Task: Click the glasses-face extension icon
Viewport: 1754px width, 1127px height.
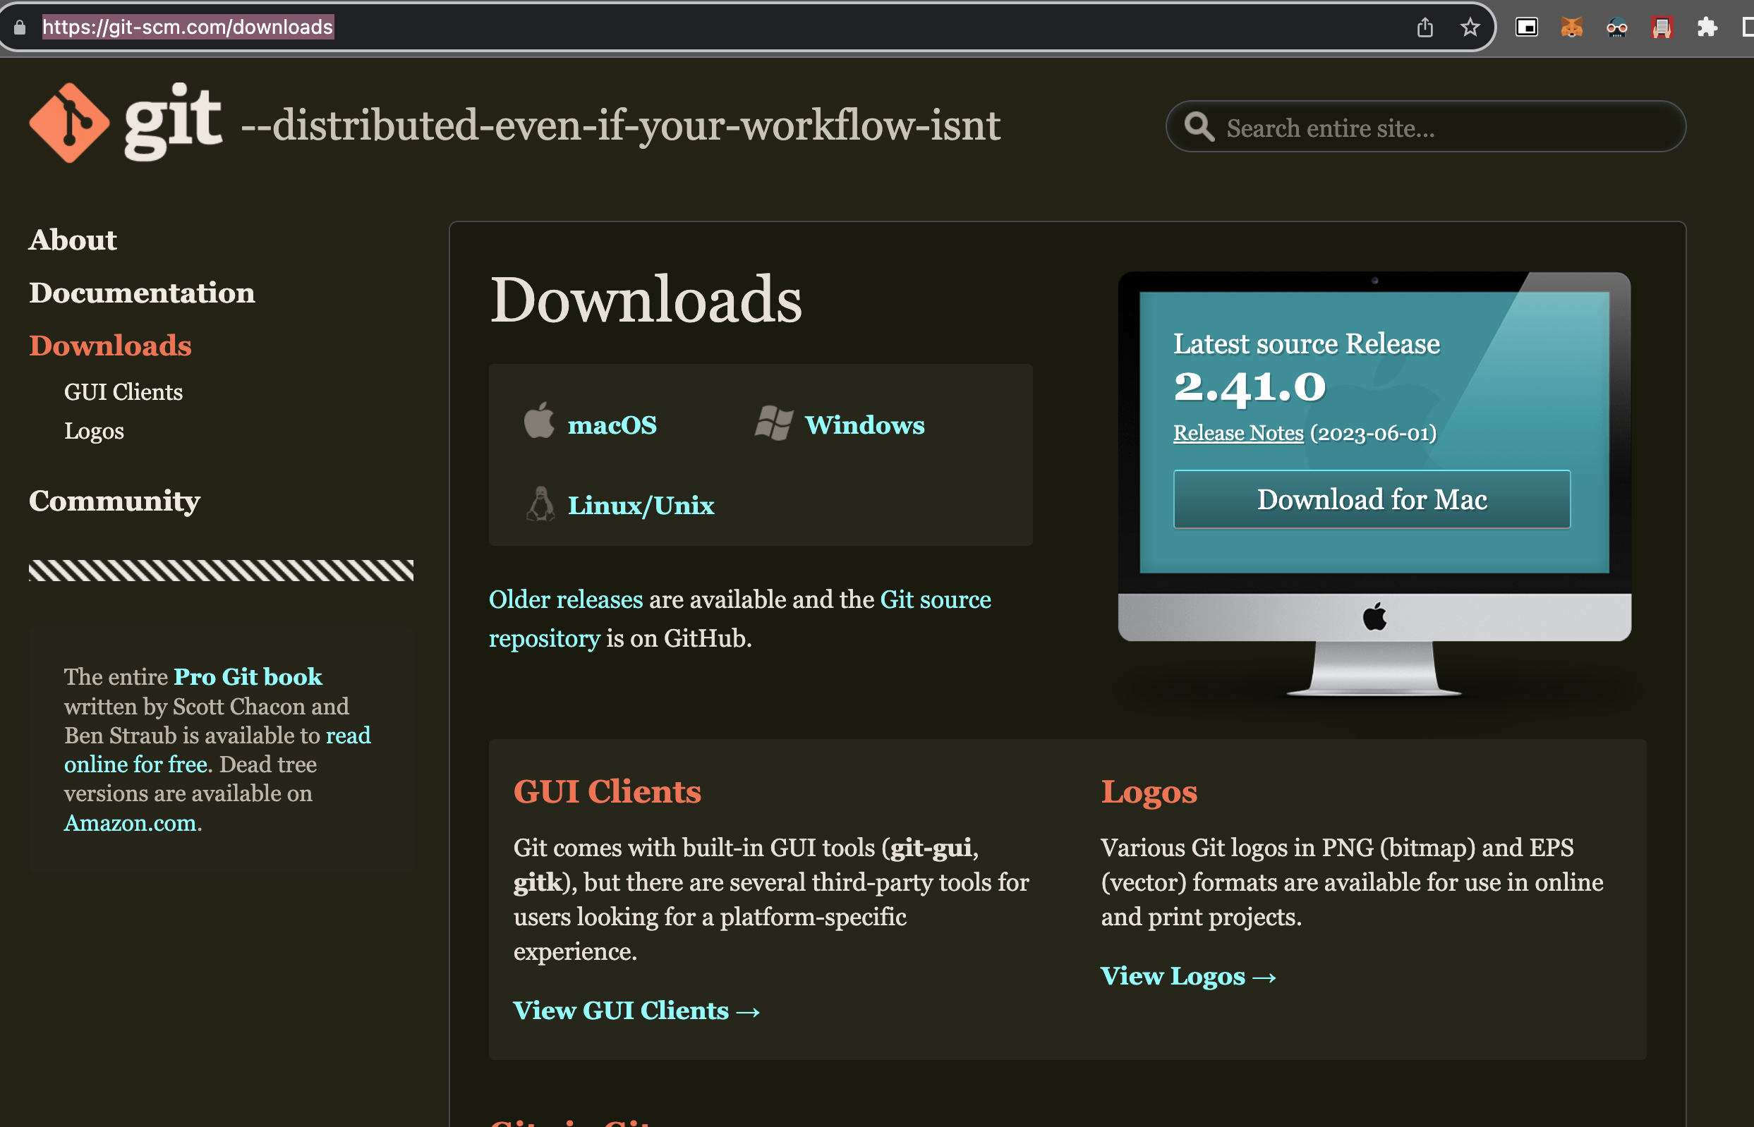Action: (x=1617, y=28)
